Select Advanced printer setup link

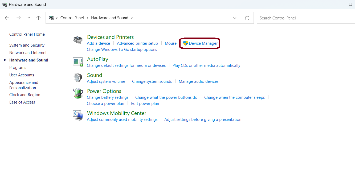pos(137,43)
